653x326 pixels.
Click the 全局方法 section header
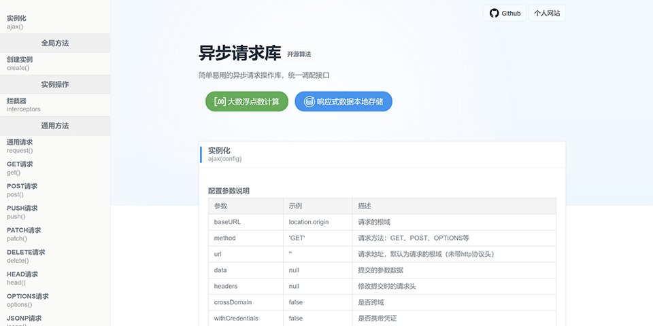pos(54,43)
